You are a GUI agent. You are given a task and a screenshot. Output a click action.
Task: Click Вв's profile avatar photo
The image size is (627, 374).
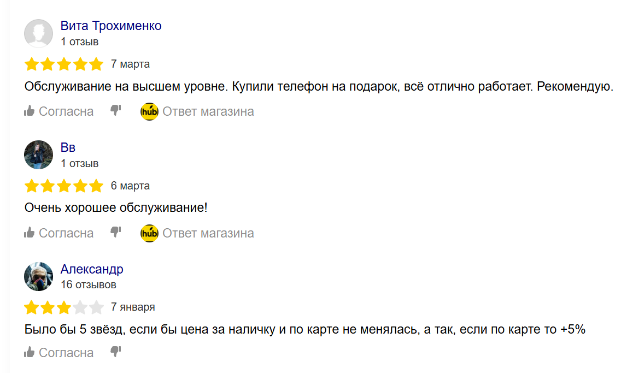[38, 155]
